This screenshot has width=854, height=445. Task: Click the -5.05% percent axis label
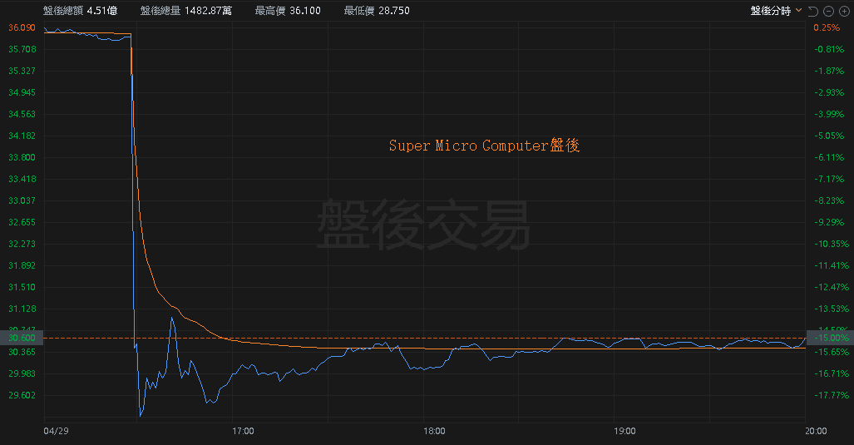[830, 136]
